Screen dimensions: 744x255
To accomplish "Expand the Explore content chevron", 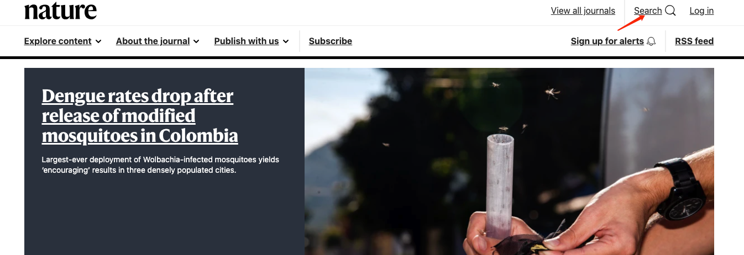I will [x=98, y=41].
